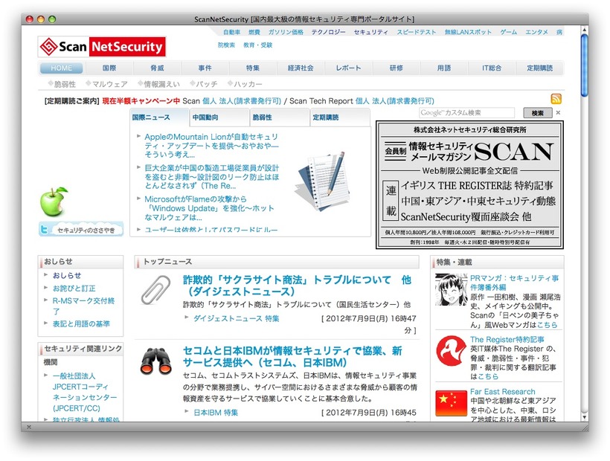The height and width of the screenshot is (461, 610).
Task: Open the おしらせ sidebar link
Action: pos(67,275)
